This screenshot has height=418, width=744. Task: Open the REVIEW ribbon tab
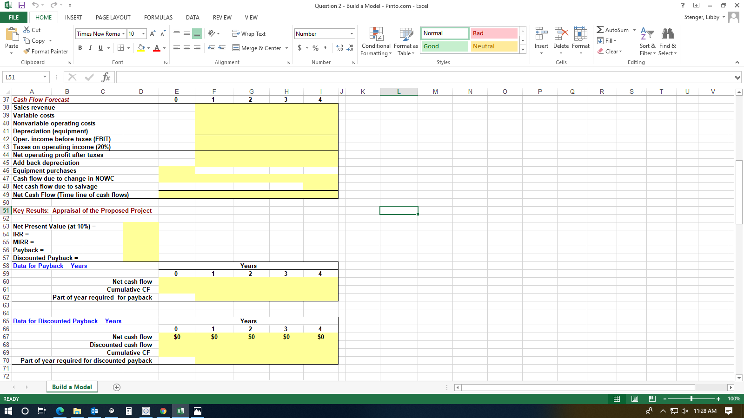[x=222, y=18]
